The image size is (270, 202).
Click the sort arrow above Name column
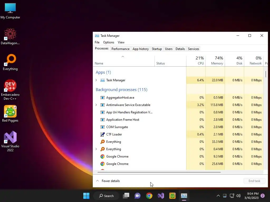(123, 57)
